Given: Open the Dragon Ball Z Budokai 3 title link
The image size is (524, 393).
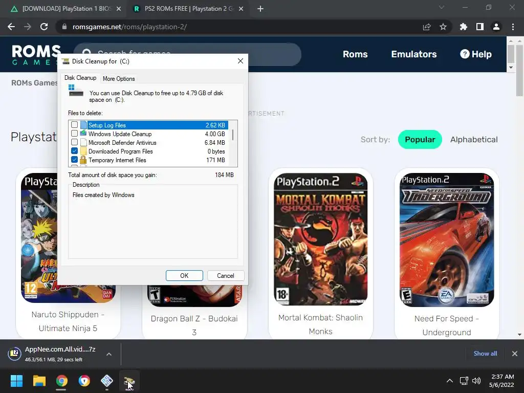Looking at the screenshot, I should coord(194,325).
